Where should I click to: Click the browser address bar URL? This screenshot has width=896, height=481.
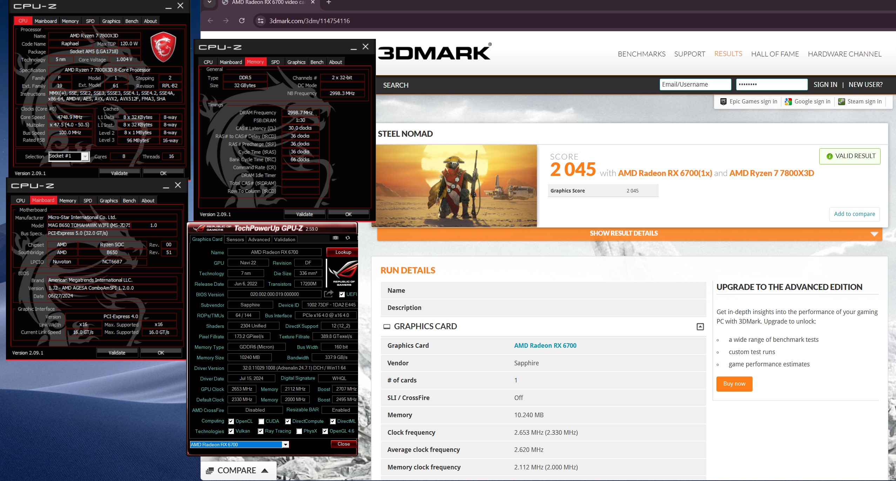(309, 21)
